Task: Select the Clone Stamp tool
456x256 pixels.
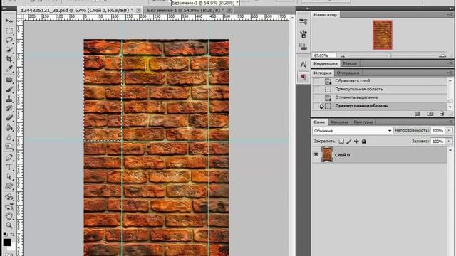Action: (x=9, y=99)
